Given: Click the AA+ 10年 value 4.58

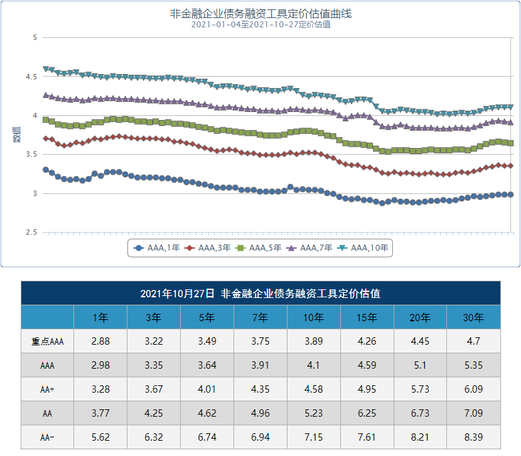Looking at the screenshot, I should pyautogui.click(x=314, y=389).
